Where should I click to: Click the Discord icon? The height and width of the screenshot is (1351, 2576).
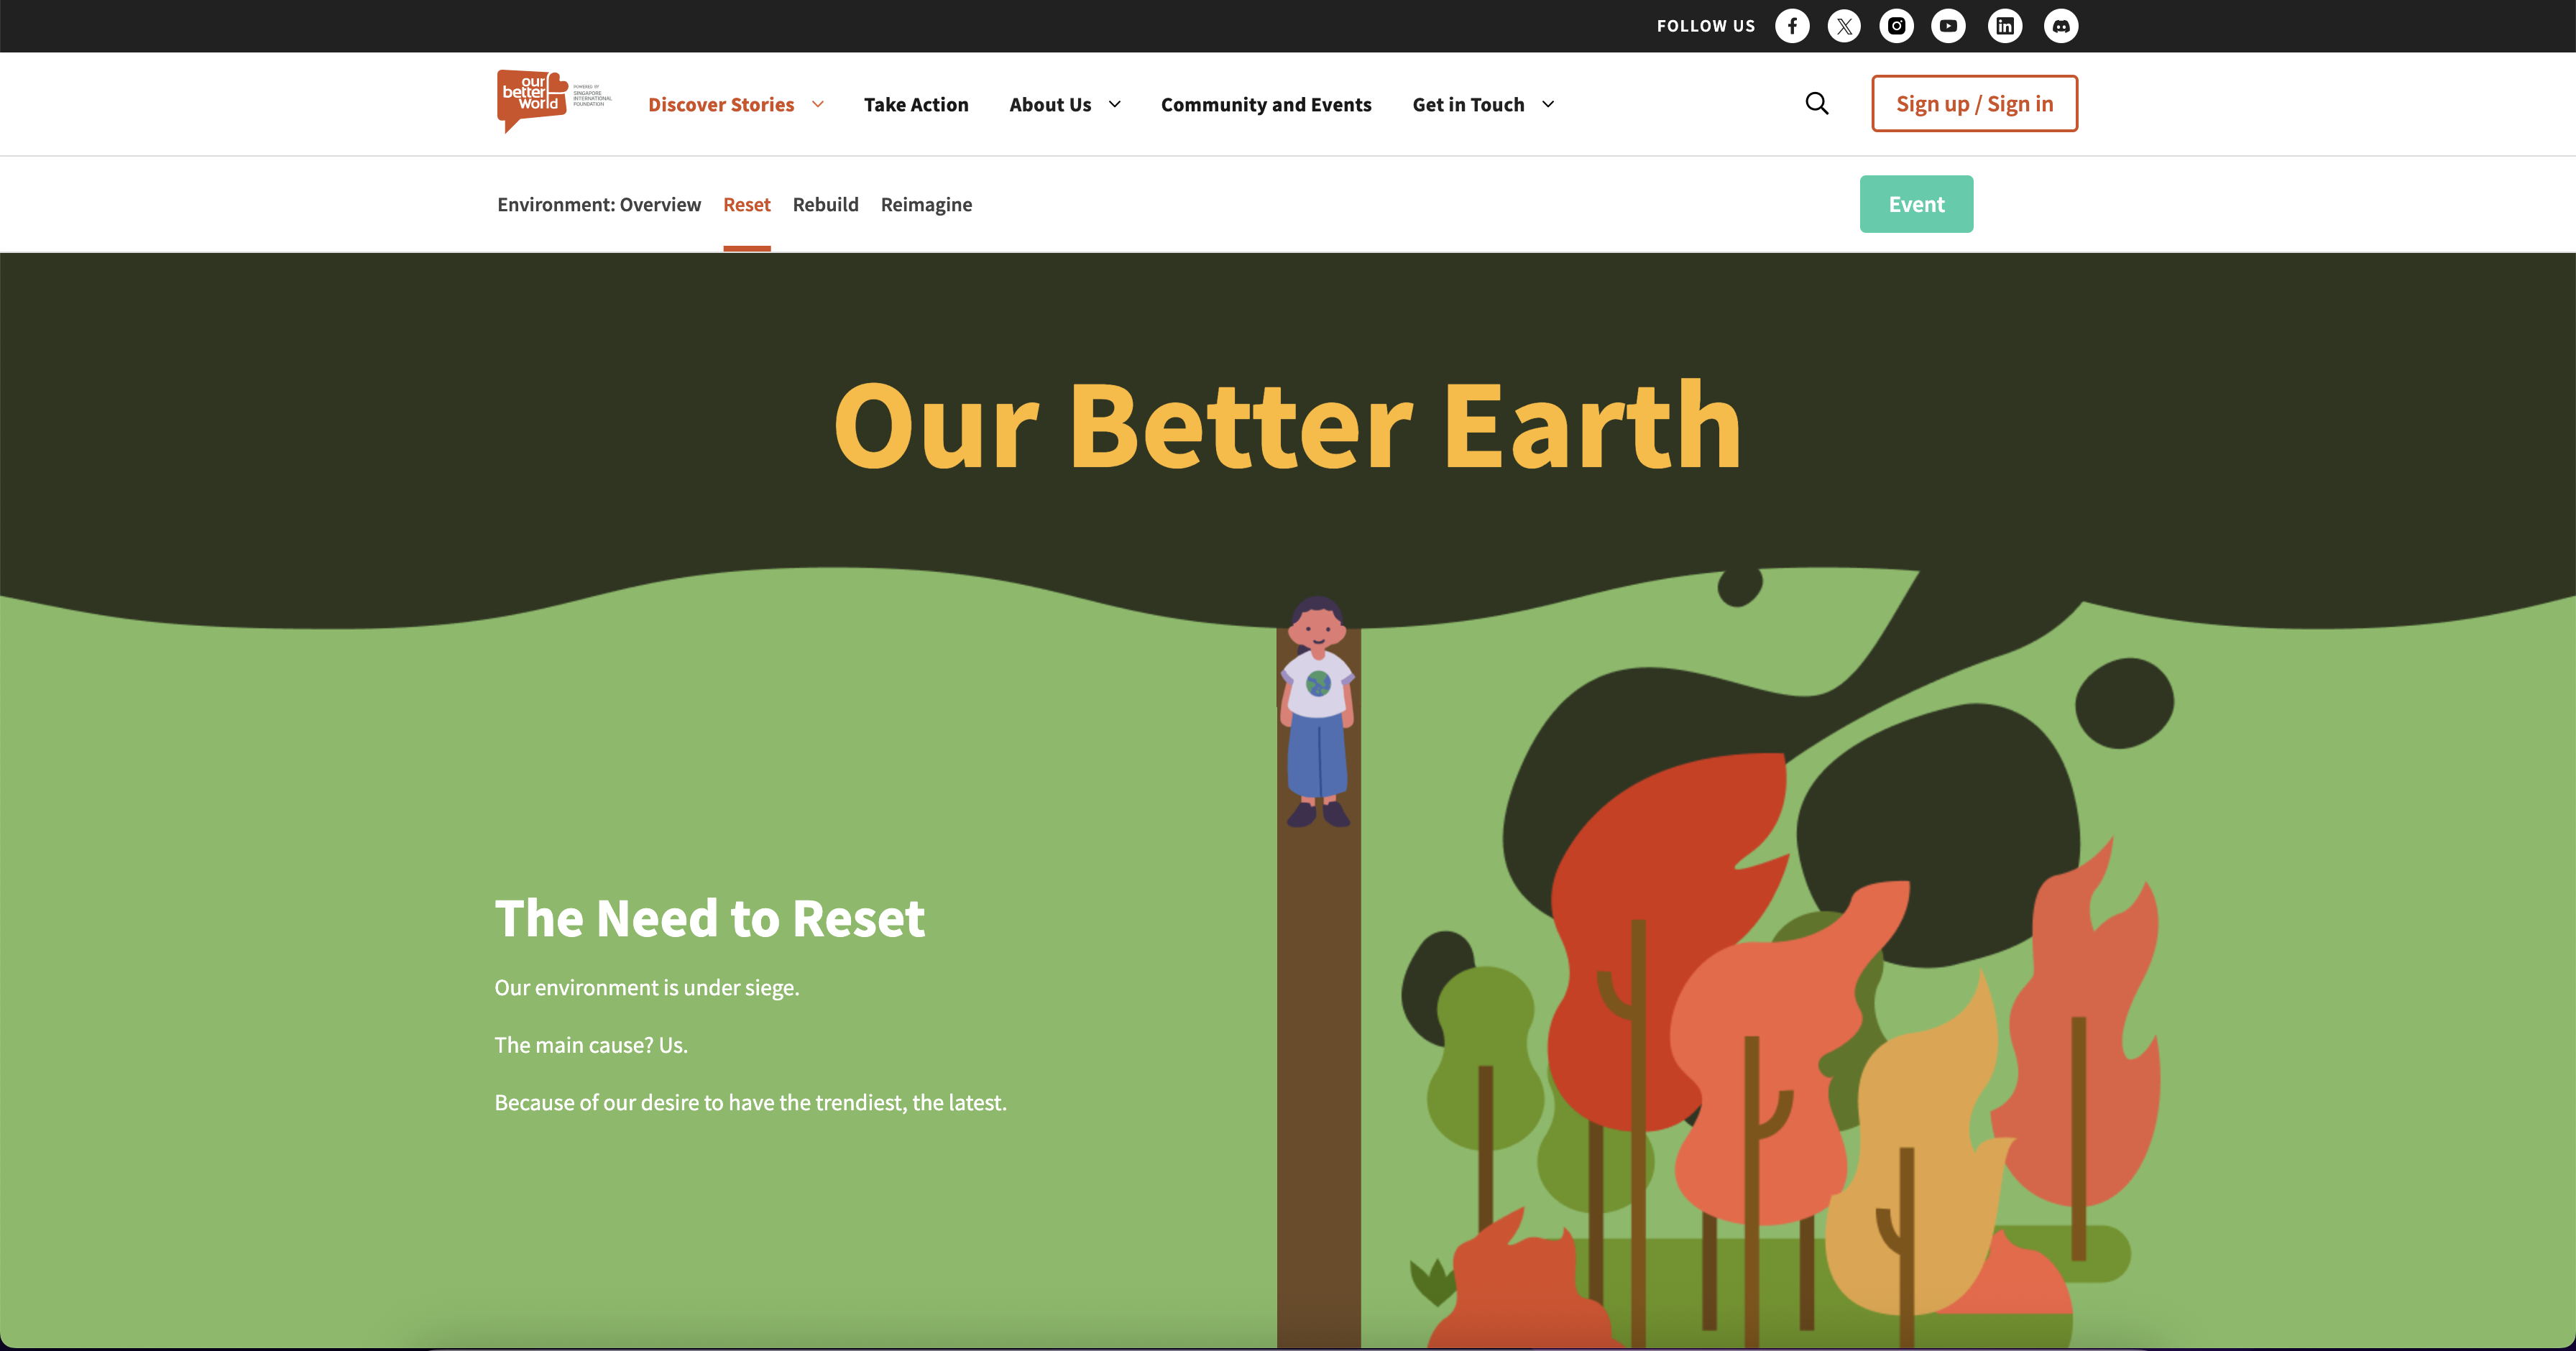[x=2061, y=26]
